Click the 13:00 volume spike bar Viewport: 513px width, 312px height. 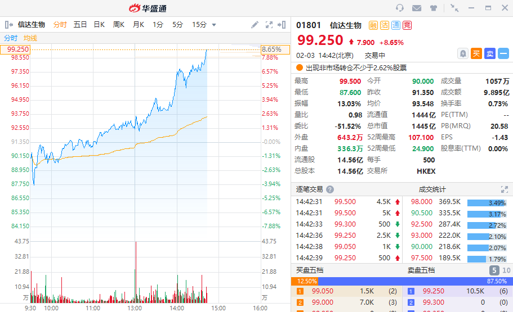pyautogui.click(x=136, y=272)
